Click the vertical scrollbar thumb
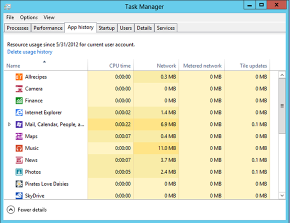This screenshot has height=223, width=290. point(282,106)
